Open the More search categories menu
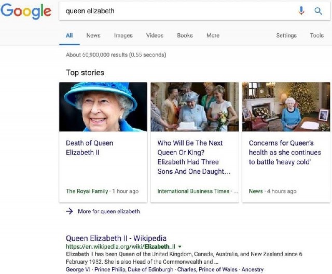The width and height of the screenshot is (332, 274). pos(213,35)
